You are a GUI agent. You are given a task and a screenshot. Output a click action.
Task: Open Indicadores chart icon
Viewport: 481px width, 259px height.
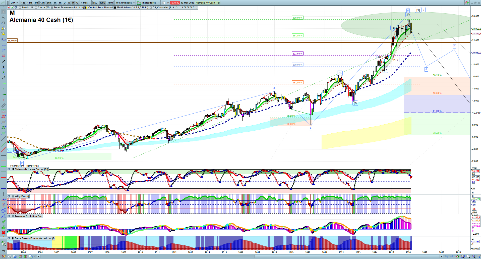click(x=139, y=3)
